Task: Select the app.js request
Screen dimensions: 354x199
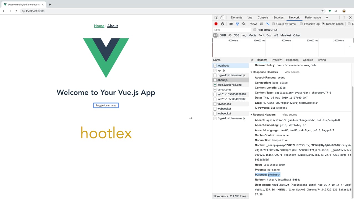Action: [231, 70]
